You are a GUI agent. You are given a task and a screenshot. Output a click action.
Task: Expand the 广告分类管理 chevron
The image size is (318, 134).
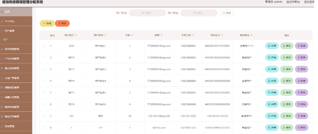coord(28,59)
